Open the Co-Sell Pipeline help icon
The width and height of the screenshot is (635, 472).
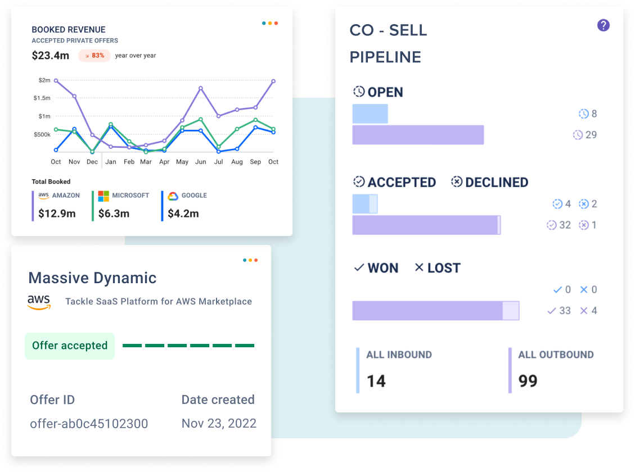tap(603, 25)
